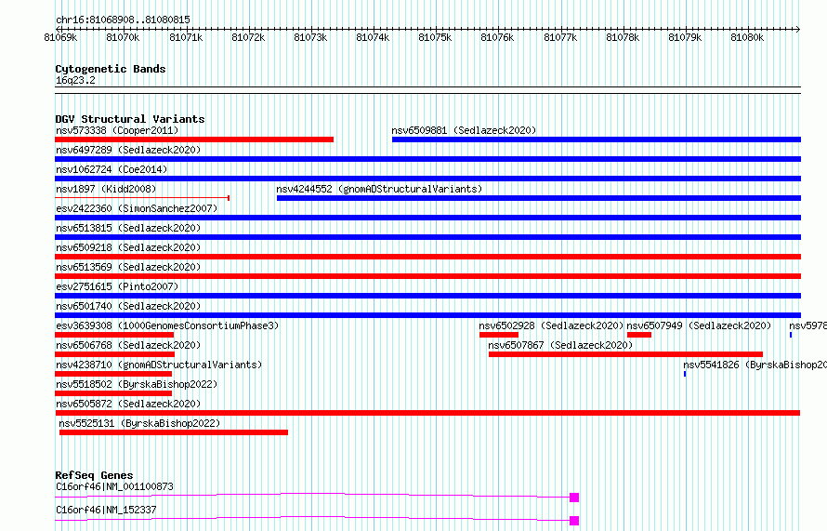Select the blue bar under nsv6509881
827x531 pixels.
pos(597,139)
